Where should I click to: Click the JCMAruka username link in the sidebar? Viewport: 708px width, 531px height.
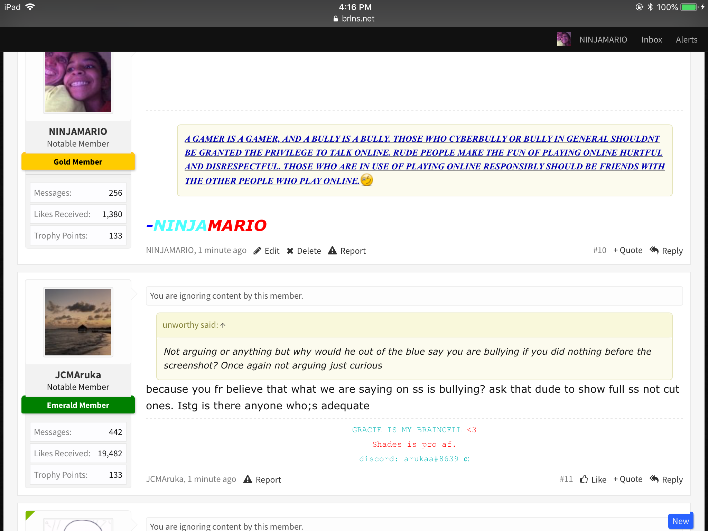point(78,375)
